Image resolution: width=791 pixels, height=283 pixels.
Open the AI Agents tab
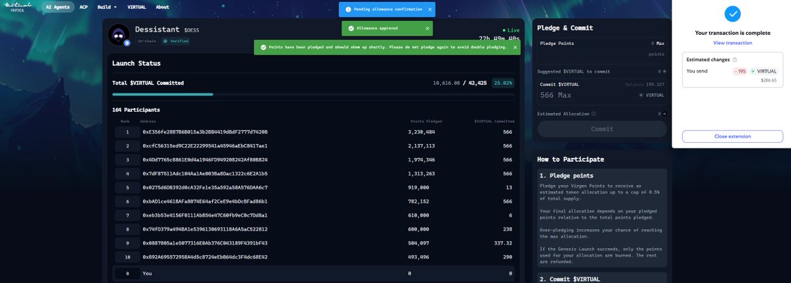[57, 7]
